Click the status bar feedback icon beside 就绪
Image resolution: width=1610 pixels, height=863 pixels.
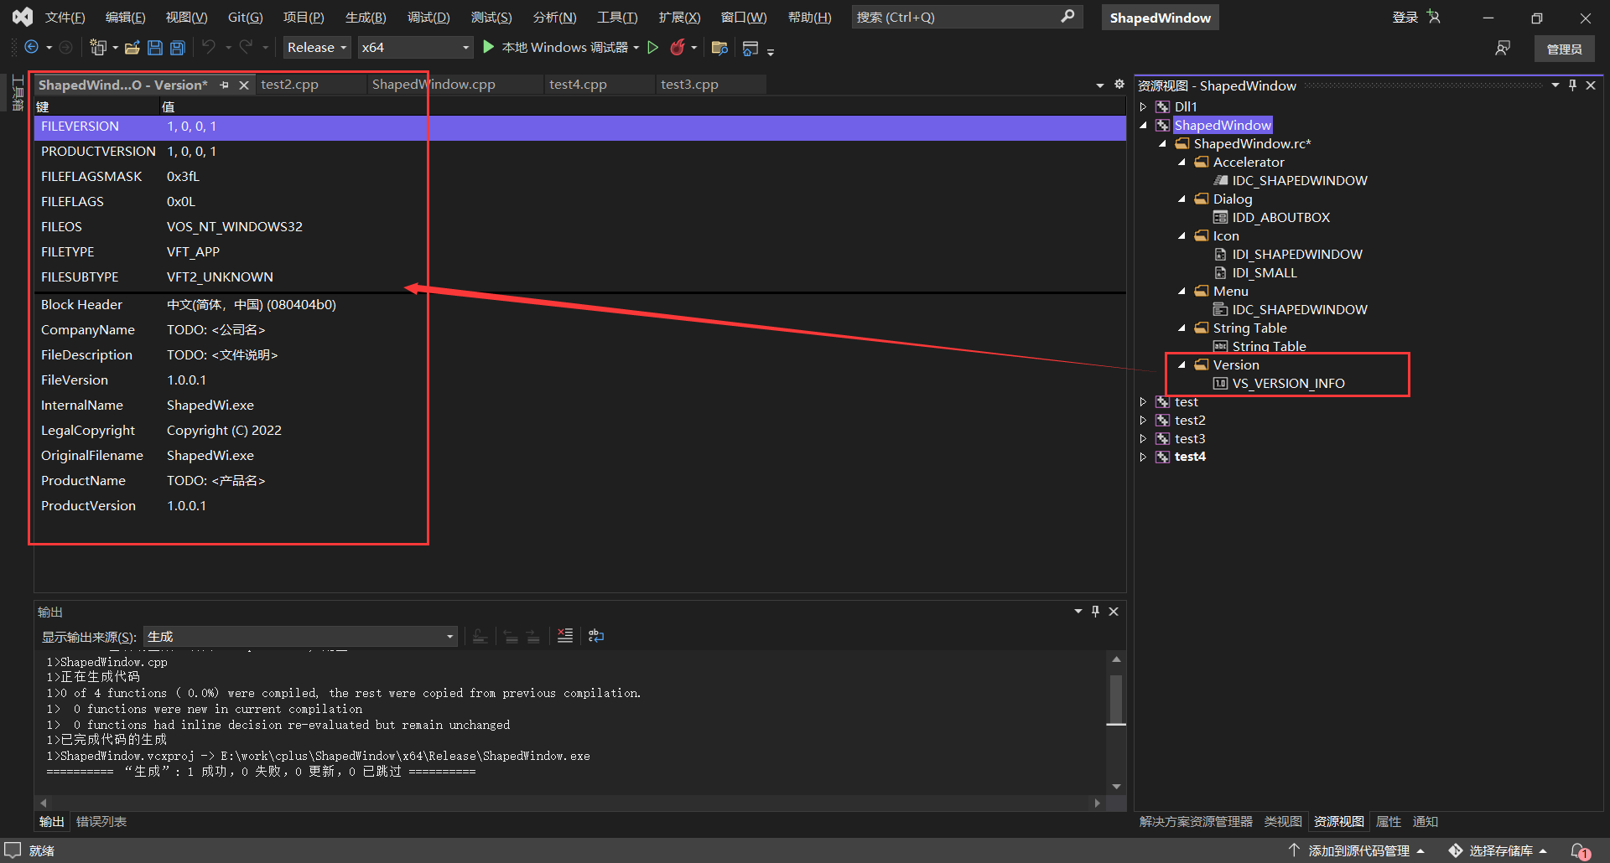[13, 850]
